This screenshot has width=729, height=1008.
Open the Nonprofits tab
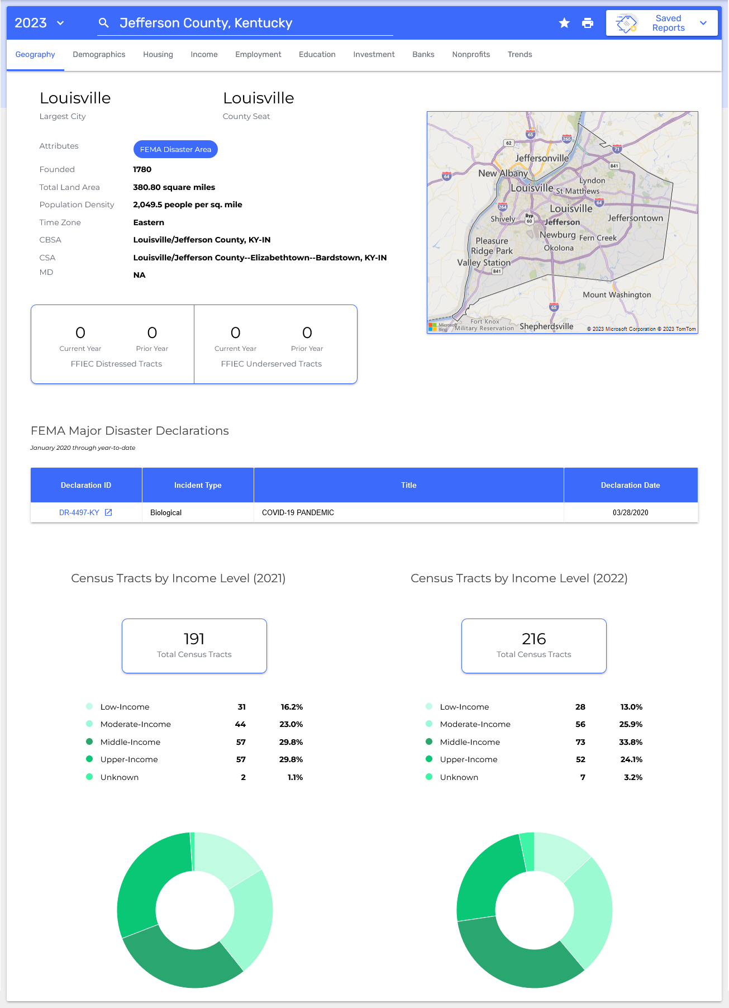point(471,55)
